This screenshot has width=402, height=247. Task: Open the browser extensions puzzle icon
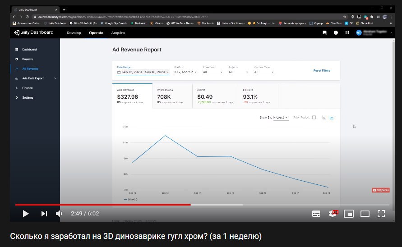pos(372,17)
